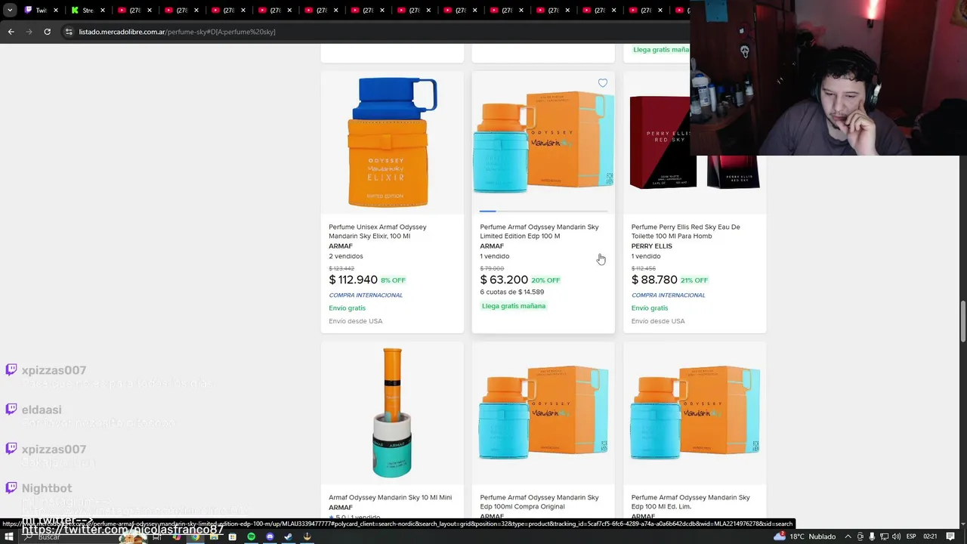Click the orange Mandarin Sky Elixir bottle image
The height and width of the screenshot is (544, 967).
[x=392, y=142]
